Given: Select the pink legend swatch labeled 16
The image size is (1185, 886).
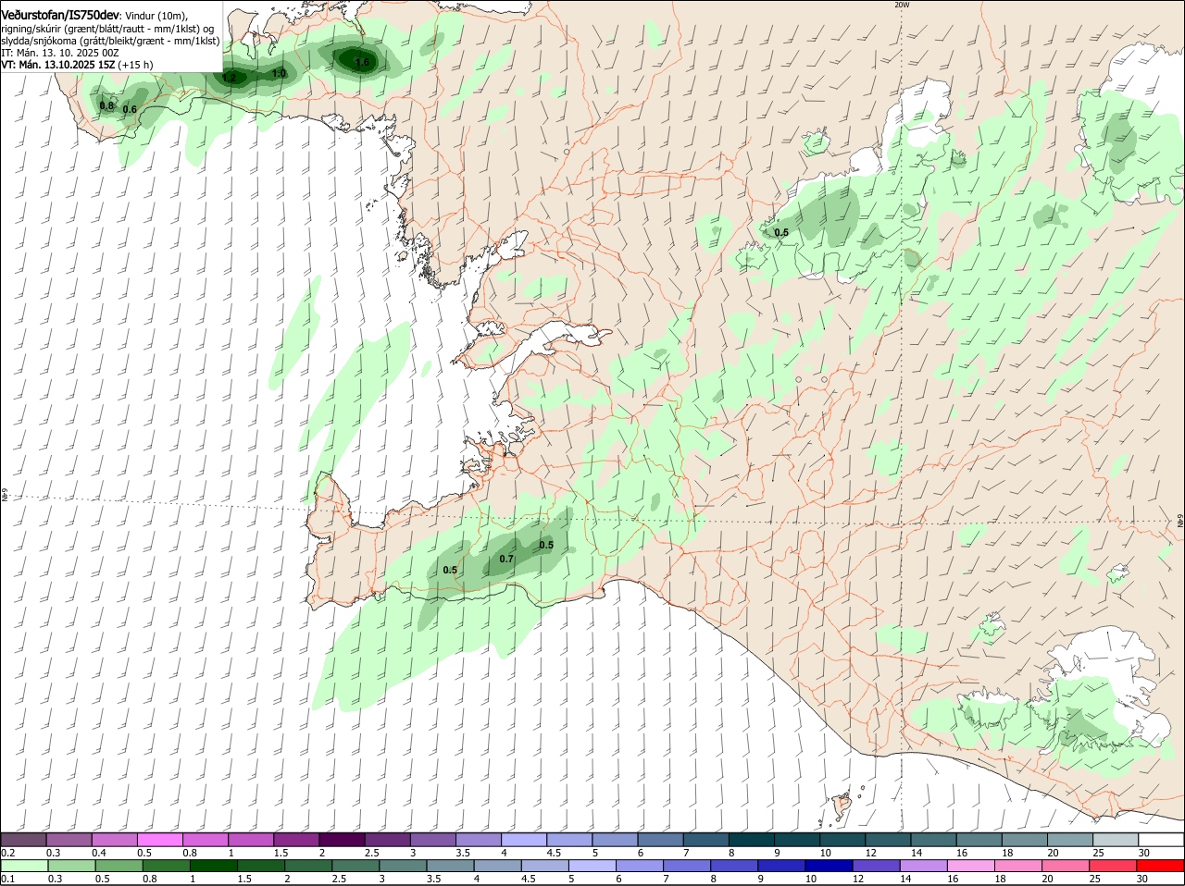Looking at the screenshot, I should pyautogui.click(x=971, y=866).
